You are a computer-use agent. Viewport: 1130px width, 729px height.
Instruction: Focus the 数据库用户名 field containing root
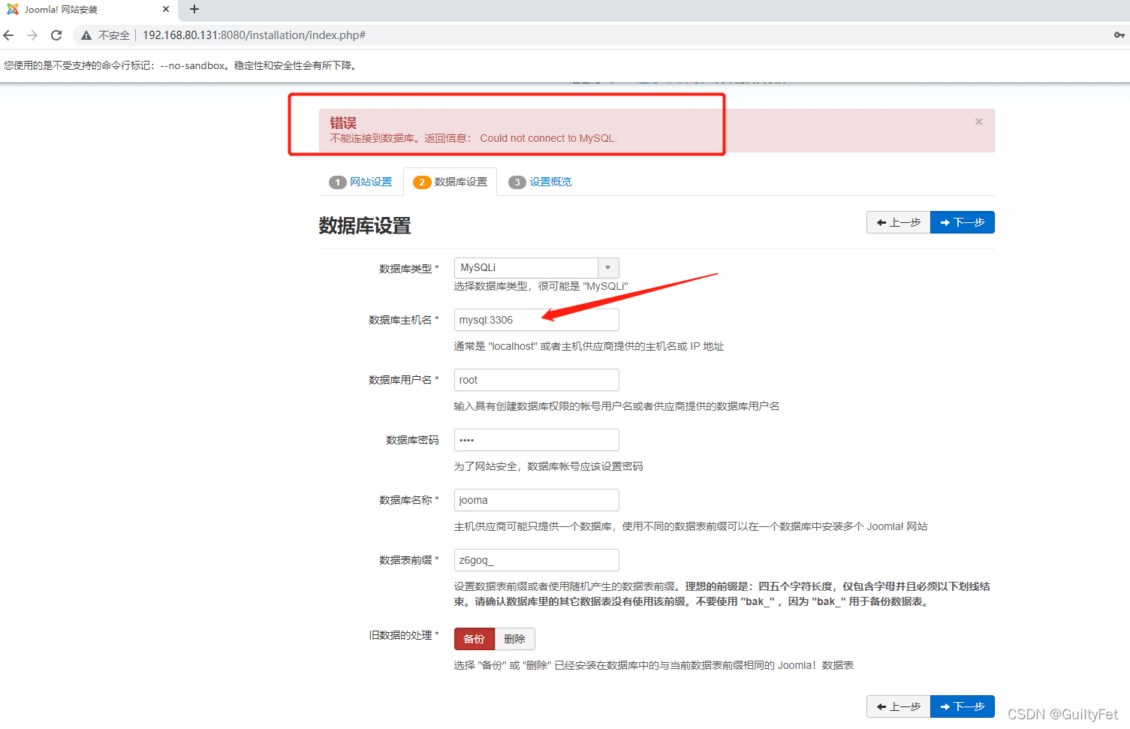pos(536,380)
